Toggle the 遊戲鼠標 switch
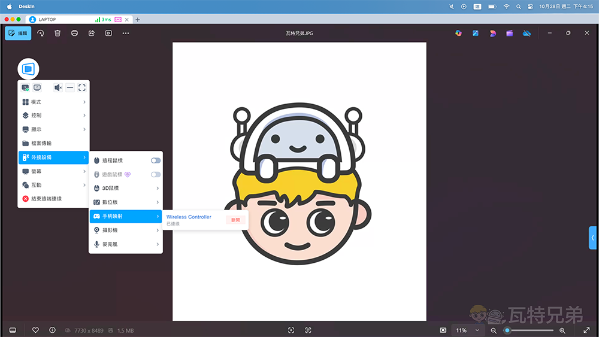The height and width of the screenshot is (337, 599). (x=156, y=174)
